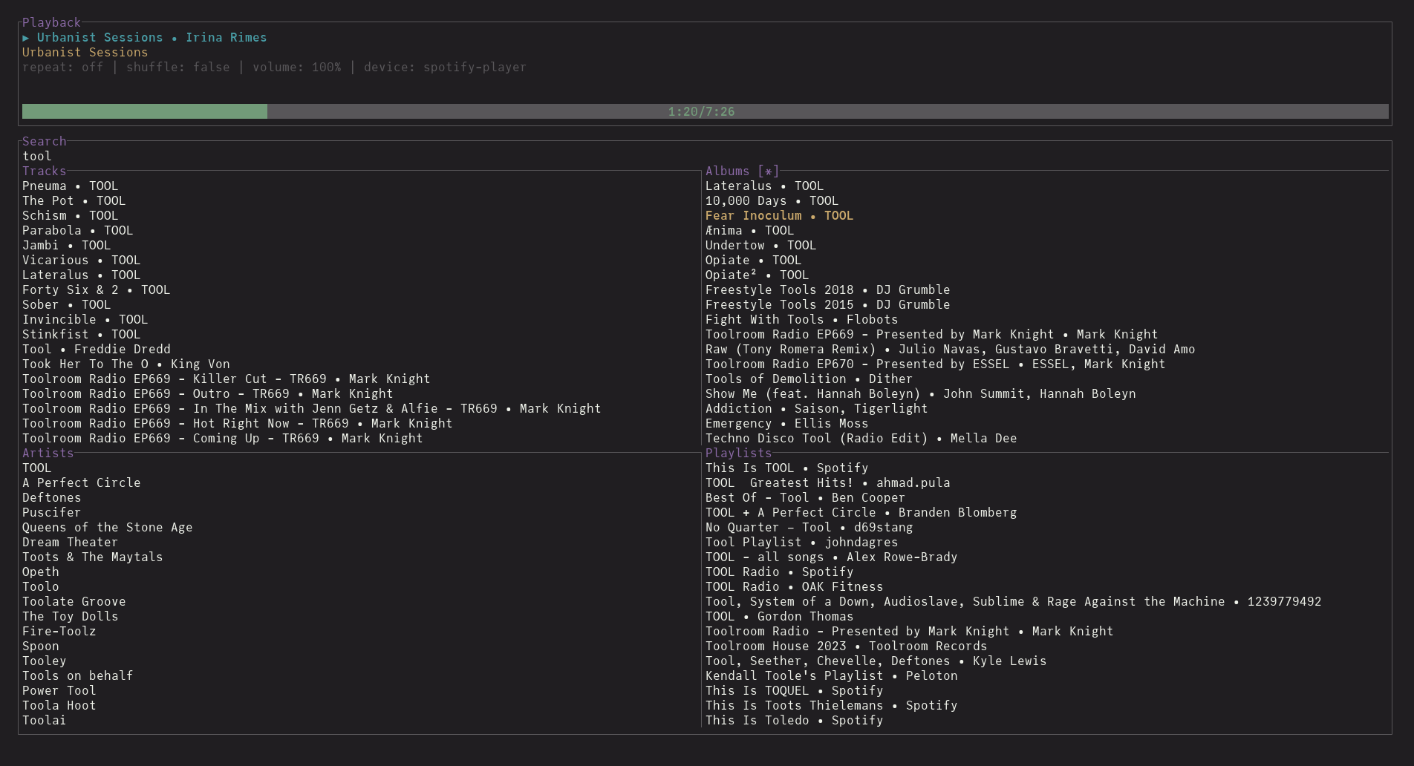Select 'Tool • Freddie Dredd' track
The height and width of the screenshot is (766, 1414).
[96, 349]
